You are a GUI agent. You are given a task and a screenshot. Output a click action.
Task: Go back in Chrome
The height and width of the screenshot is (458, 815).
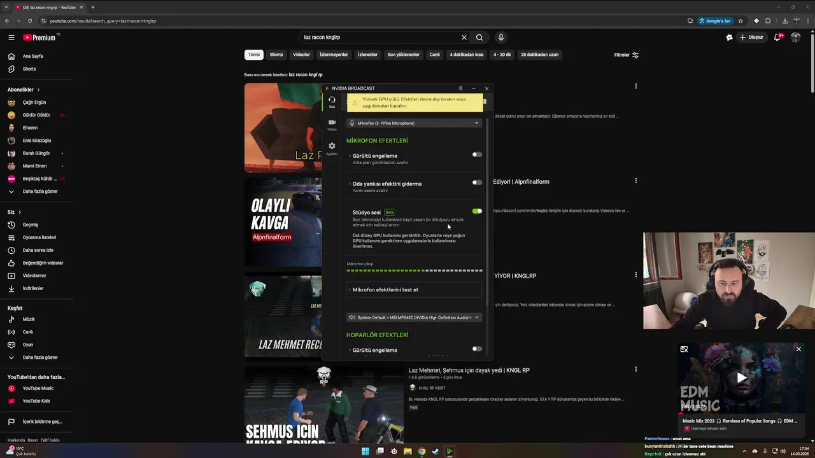[x=7, y=21]
